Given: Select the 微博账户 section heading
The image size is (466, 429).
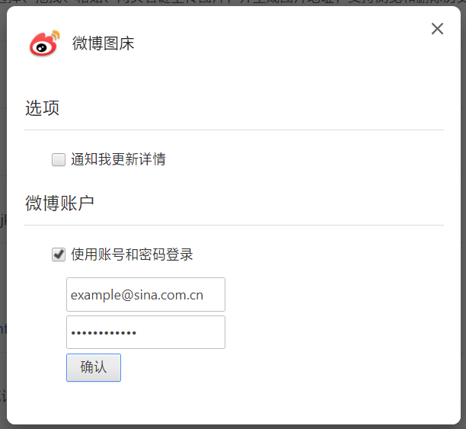Looking at the screenshot, I should 59,203.
